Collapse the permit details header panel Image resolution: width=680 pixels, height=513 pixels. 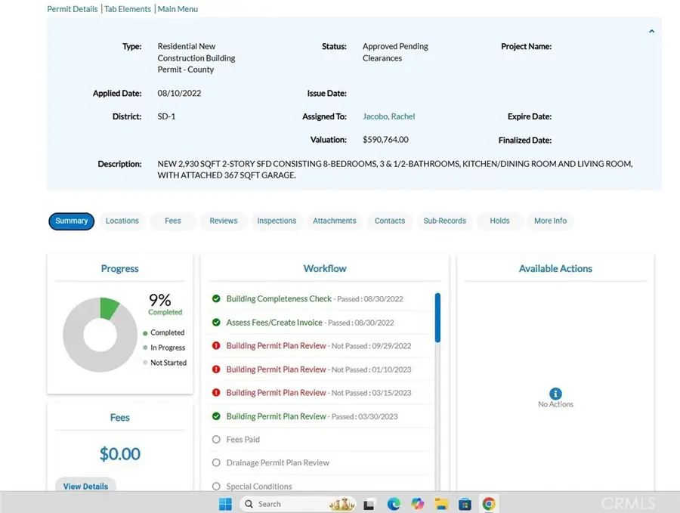[x=651, y=32]
